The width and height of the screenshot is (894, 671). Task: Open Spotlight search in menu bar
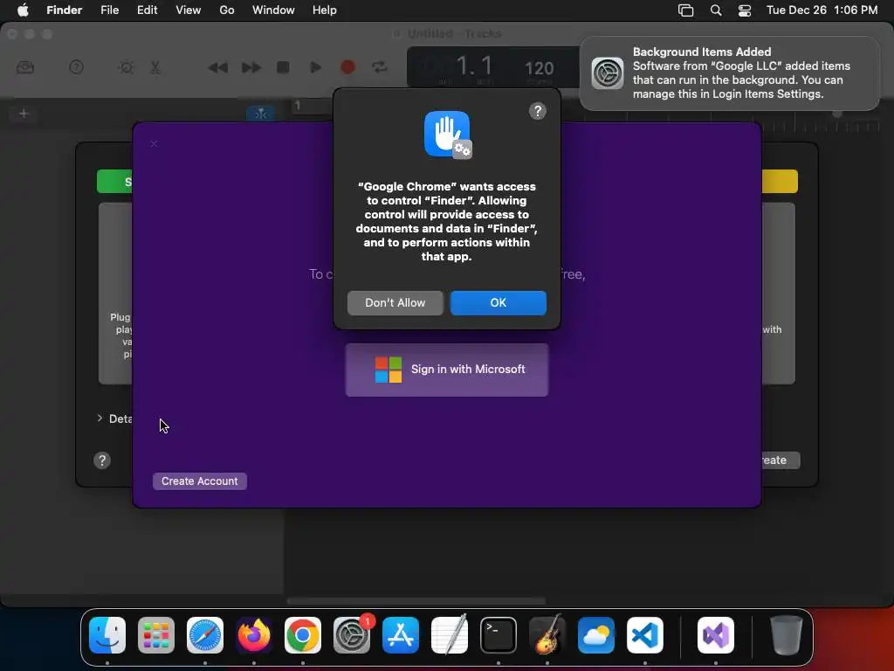click(716, 10)
